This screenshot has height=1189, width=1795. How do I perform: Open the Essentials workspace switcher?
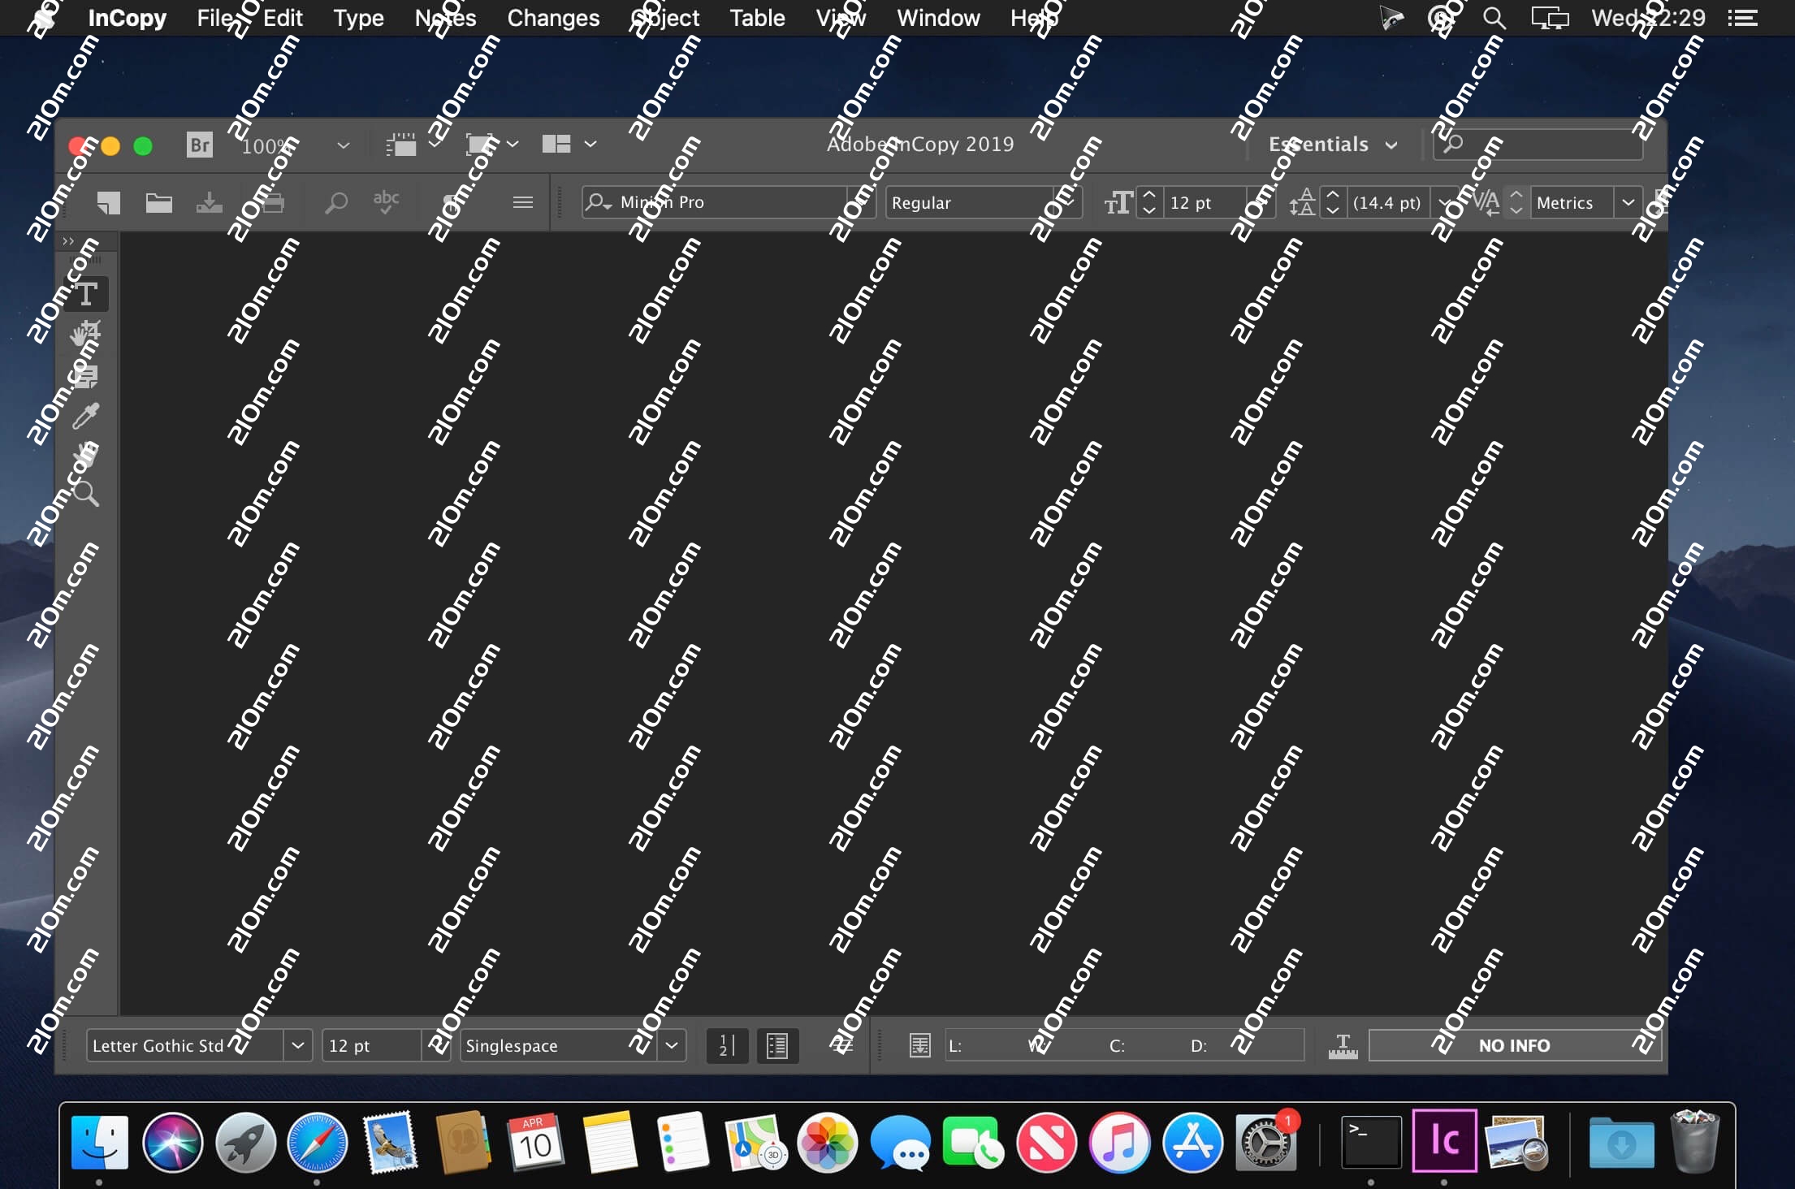(x=1333, y=145)
